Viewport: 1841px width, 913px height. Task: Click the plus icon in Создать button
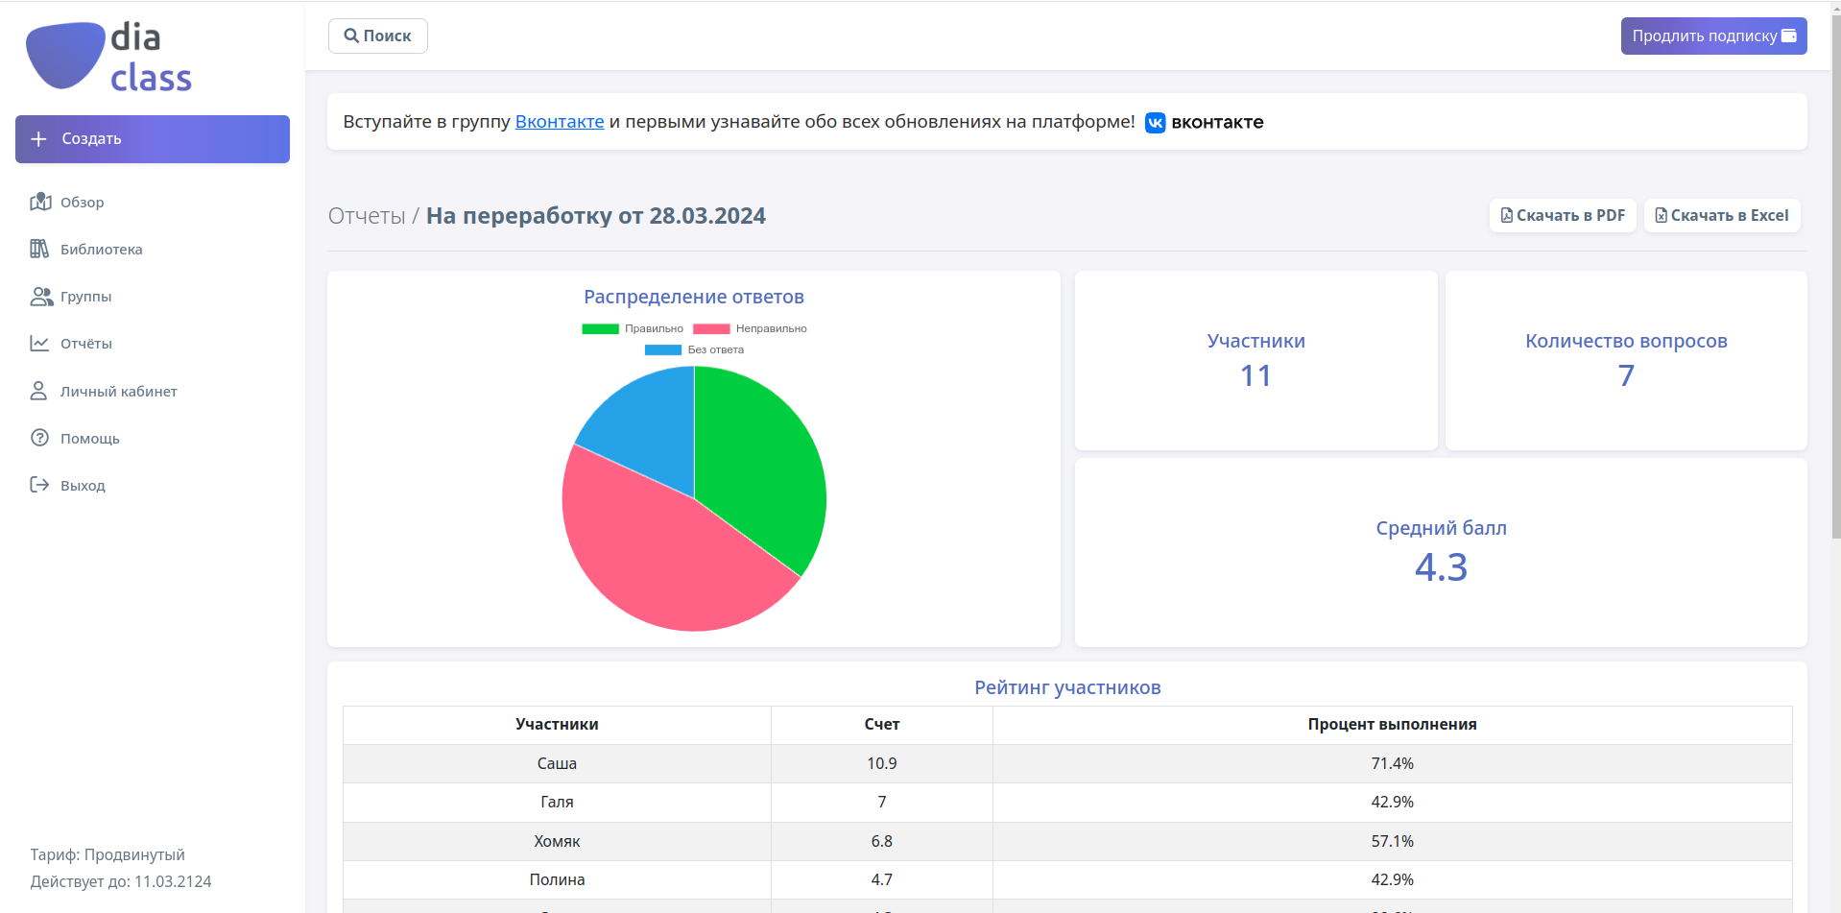pyautogui.click(x=38, y=139)
